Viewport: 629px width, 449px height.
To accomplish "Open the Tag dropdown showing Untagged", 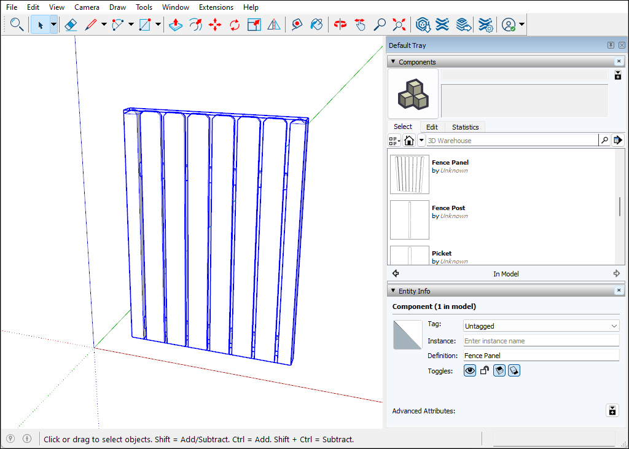I will pos(541,326).
